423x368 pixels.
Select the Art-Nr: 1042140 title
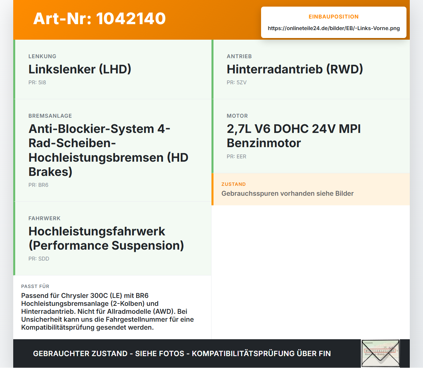pos(99,19)
